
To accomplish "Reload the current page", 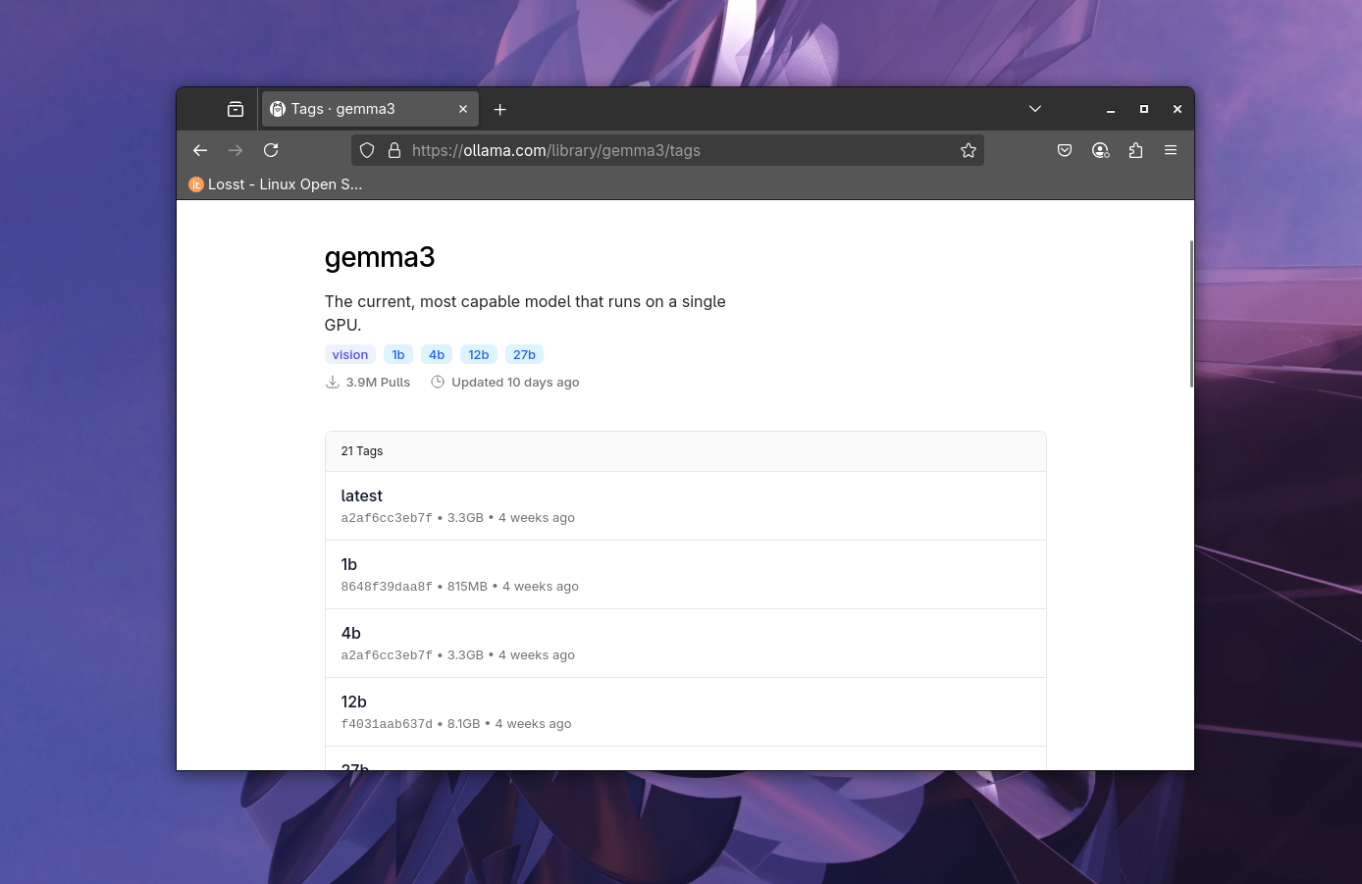I will (271, 150).
